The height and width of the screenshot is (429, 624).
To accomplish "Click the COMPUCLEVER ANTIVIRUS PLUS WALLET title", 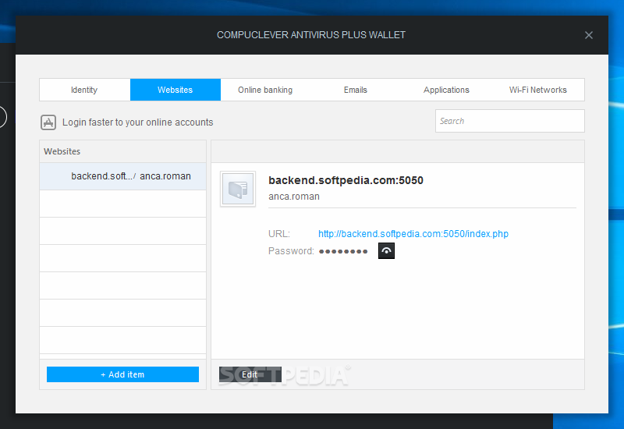I will [310, 35].
